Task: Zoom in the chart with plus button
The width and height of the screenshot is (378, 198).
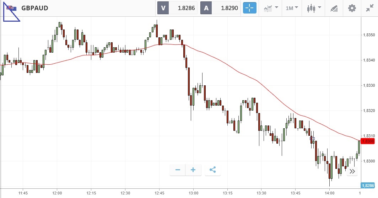Action: click(x=193, y=170)
